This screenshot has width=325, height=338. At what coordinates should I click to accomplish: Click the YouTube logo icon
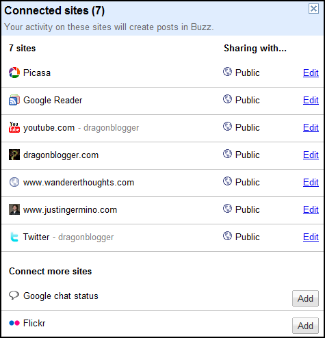click(x=14, y=127)
